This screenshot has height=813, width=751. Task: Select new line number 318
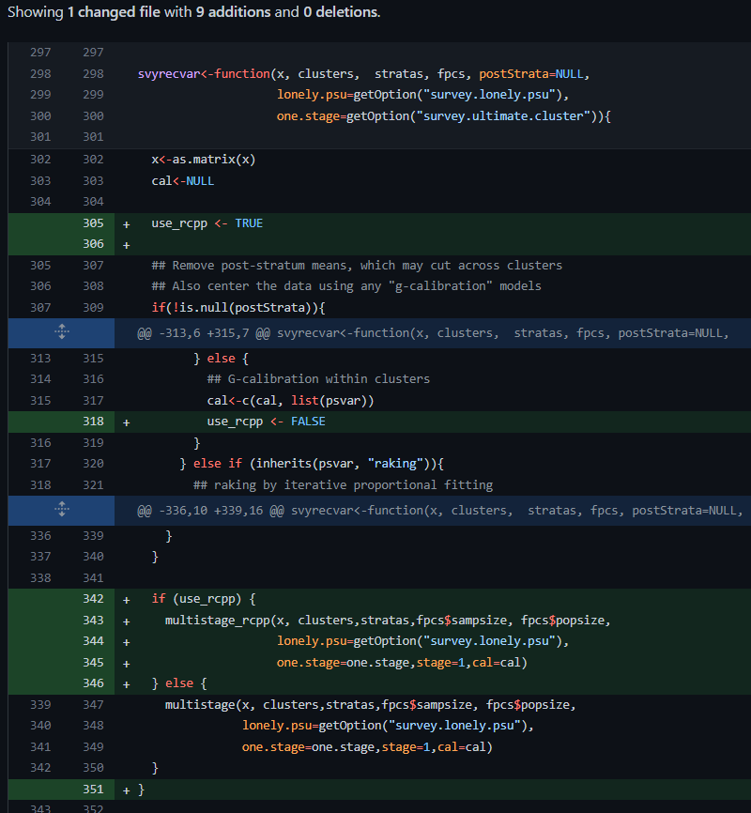[93, 421]
